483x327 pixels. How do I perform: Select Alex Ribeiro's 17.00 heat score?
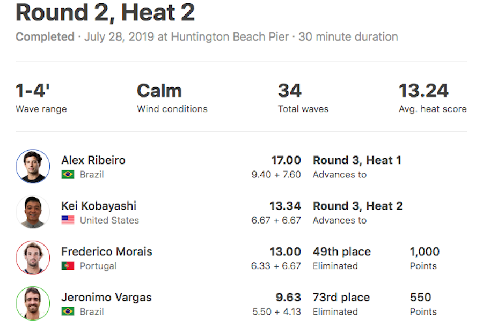(x=286, y=160)
